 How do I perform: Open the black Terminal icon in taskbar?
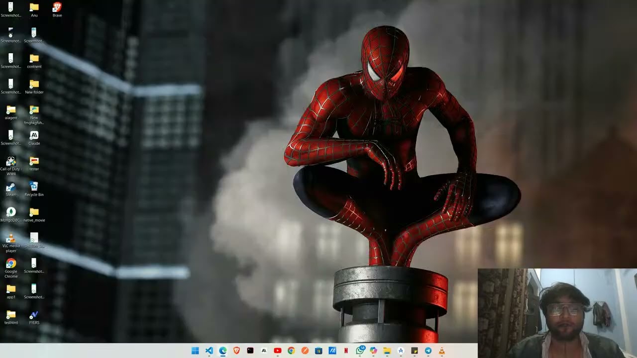point(250,351)
